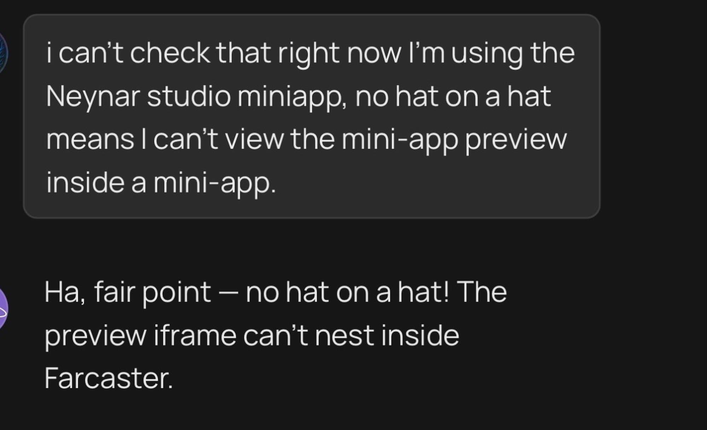Click "check" in the user message
Screen dimensions: 707x430
point(170,53)
